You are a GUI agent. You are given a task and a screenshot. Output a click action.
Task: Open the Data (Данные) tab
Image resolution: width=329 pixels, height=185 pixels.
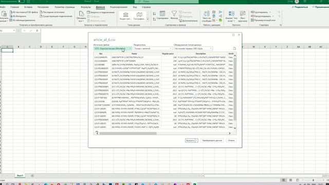pos(100,7)
